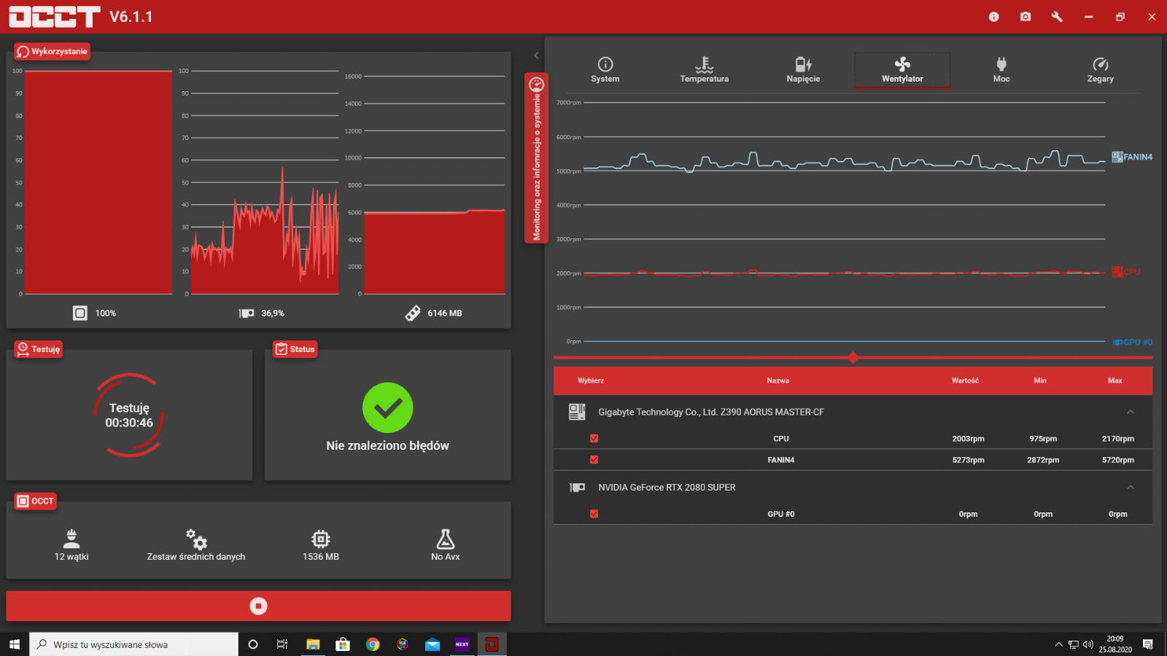Click the green checkmark status icon
Image resolution: width=1167 pixels, height=656 pixels.
pyautogui.click(x=388, y=407)
